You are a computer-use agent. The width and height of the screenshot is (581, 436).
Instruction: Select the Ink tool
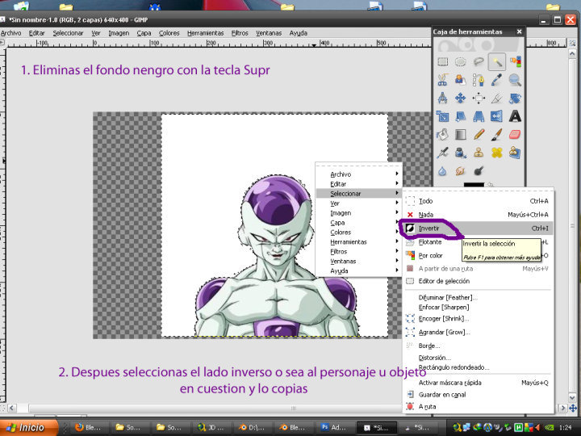coord(461,153)
